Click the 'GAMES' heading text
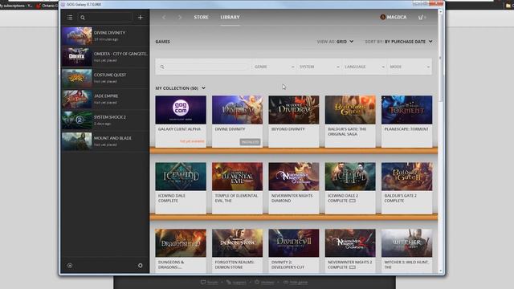Screen dimensions: 514x289 [162, 42]
